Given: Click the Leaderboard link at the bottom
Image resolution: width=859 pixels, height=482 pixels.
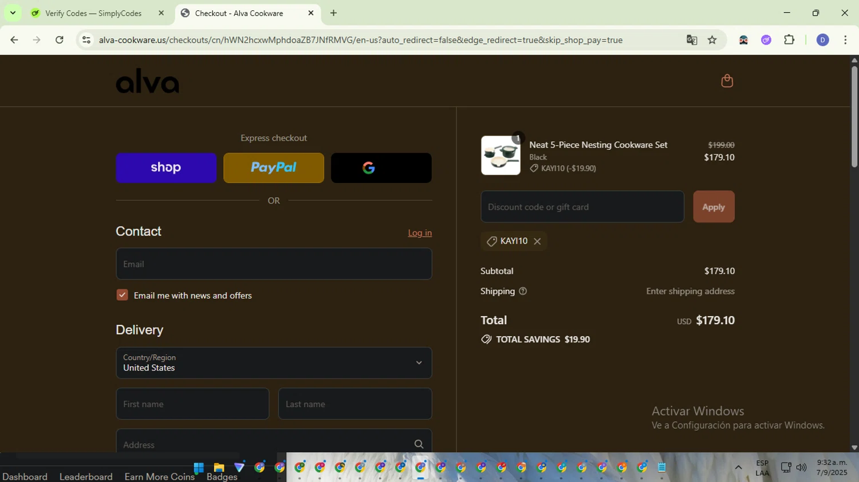Looking at the screenshot, I should pyautogui.click(x=86, y=477).
